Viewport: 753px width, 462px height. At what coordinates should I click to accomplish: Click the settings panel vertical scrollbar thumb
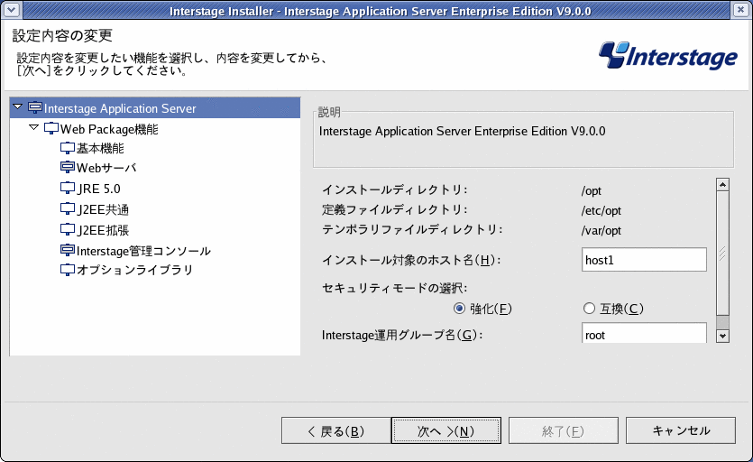point(722,254)
